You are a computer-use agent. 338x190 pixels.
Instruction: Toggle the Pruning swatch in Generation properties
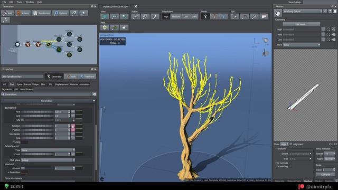coord(24,142)
